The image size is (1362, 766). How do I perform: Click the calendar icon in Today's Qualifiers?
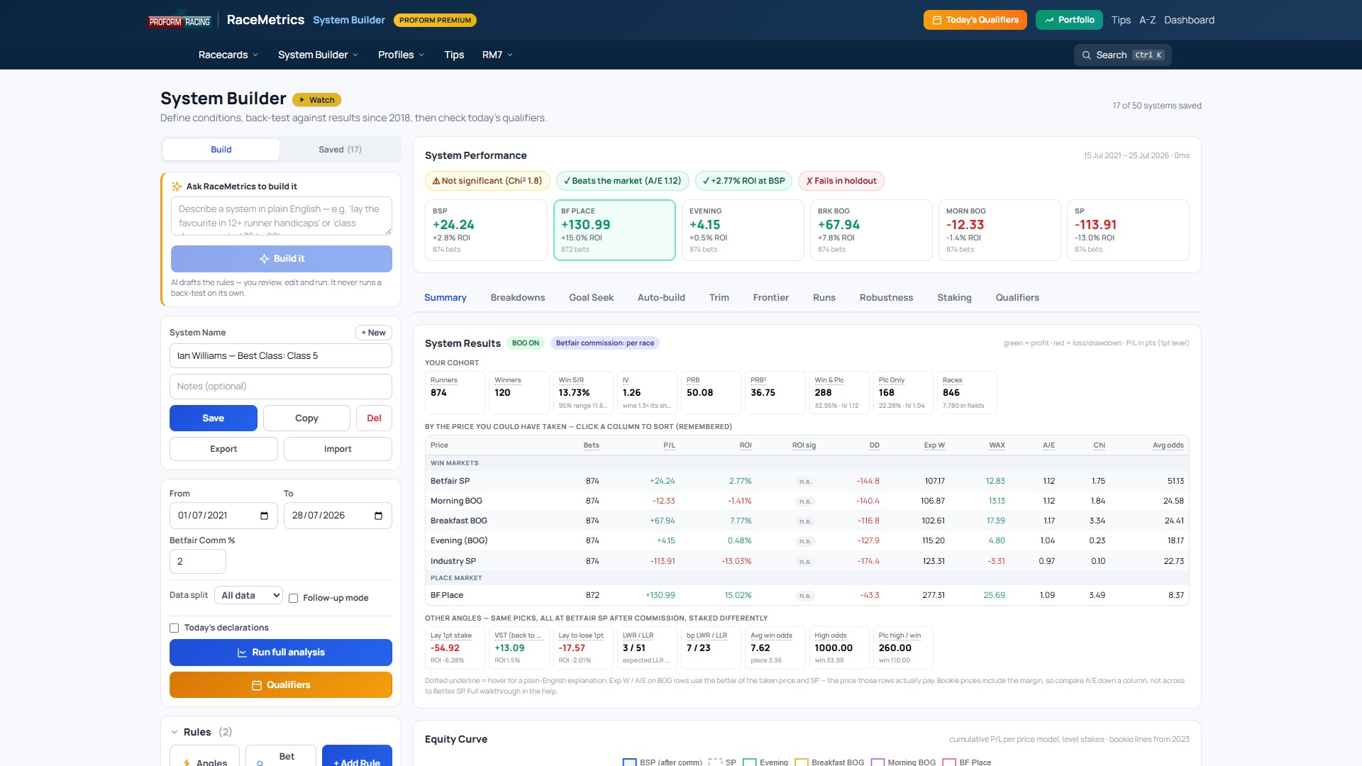pos(937,21)
